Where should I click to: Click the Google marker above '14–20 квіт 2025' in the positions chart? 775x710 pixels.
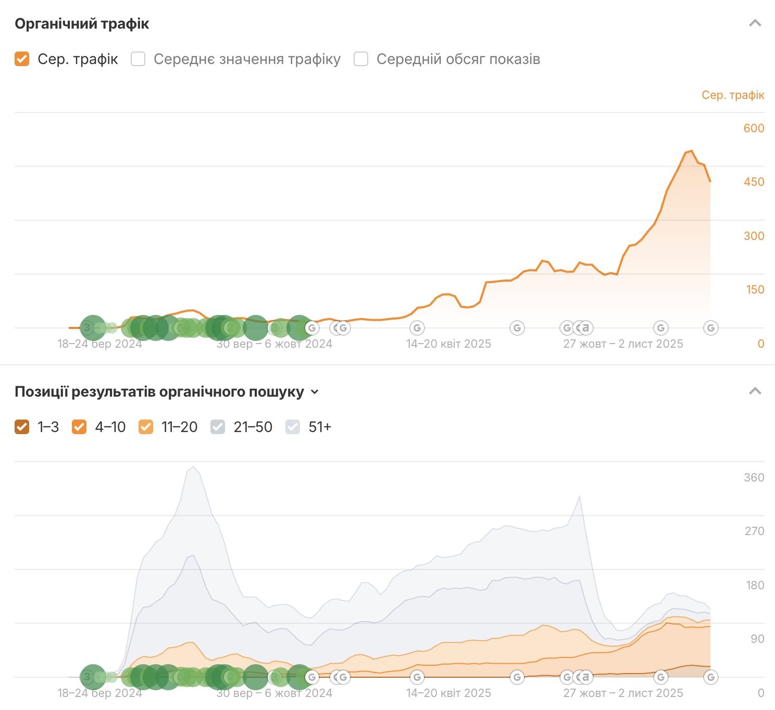[x=417, y=677]
